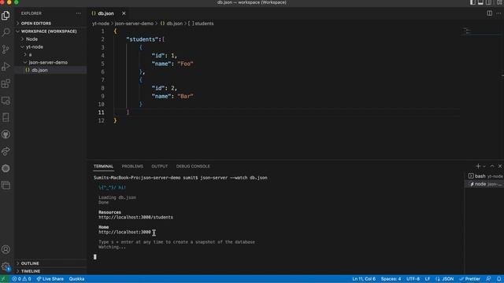Click the Quokka status bar item
This screenshot has height=283, width=504.
click(76, 279)
